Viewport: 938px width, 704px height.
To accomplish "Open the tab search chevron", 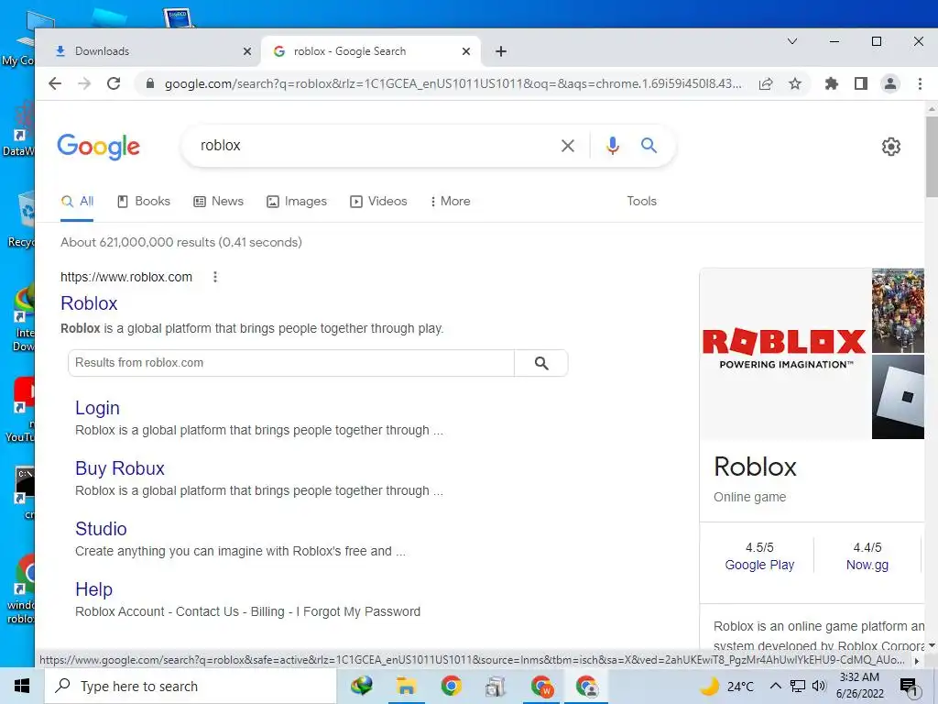I will click(792, 41).
